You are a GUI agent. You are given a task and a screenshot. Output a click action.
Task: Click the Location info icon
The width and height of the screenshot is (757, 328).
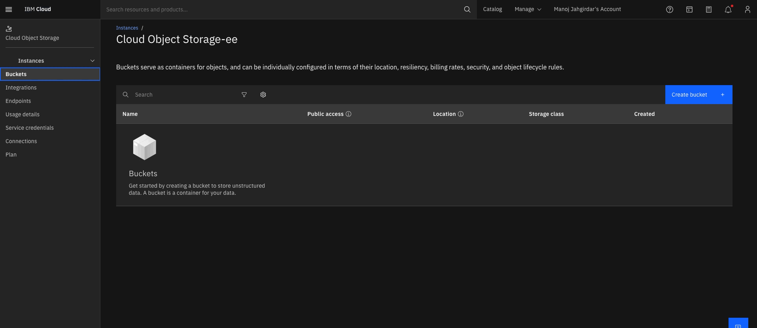(x=461, y=114)
